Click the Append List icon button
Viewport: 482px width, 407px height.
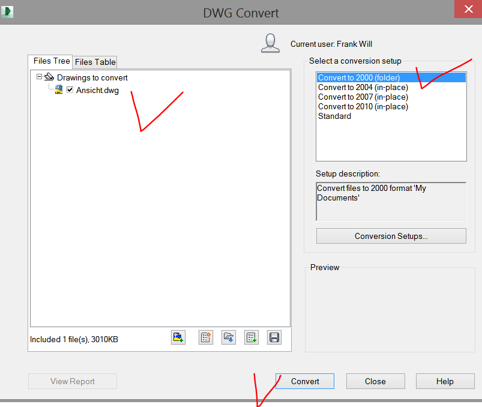252,337
